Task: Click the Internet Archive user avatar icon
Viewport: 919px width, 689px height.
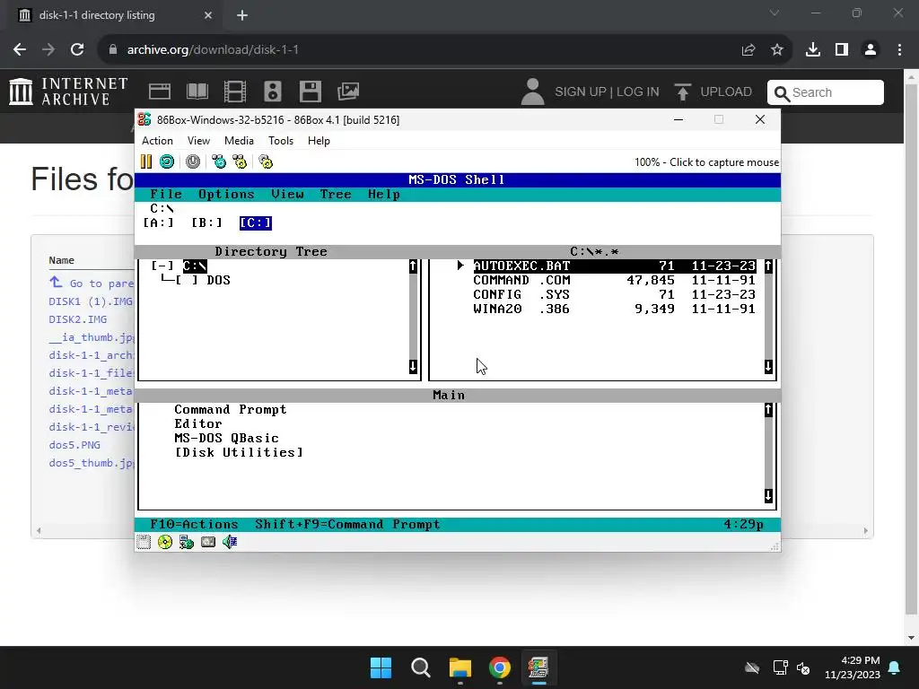Action: [532, 92]
